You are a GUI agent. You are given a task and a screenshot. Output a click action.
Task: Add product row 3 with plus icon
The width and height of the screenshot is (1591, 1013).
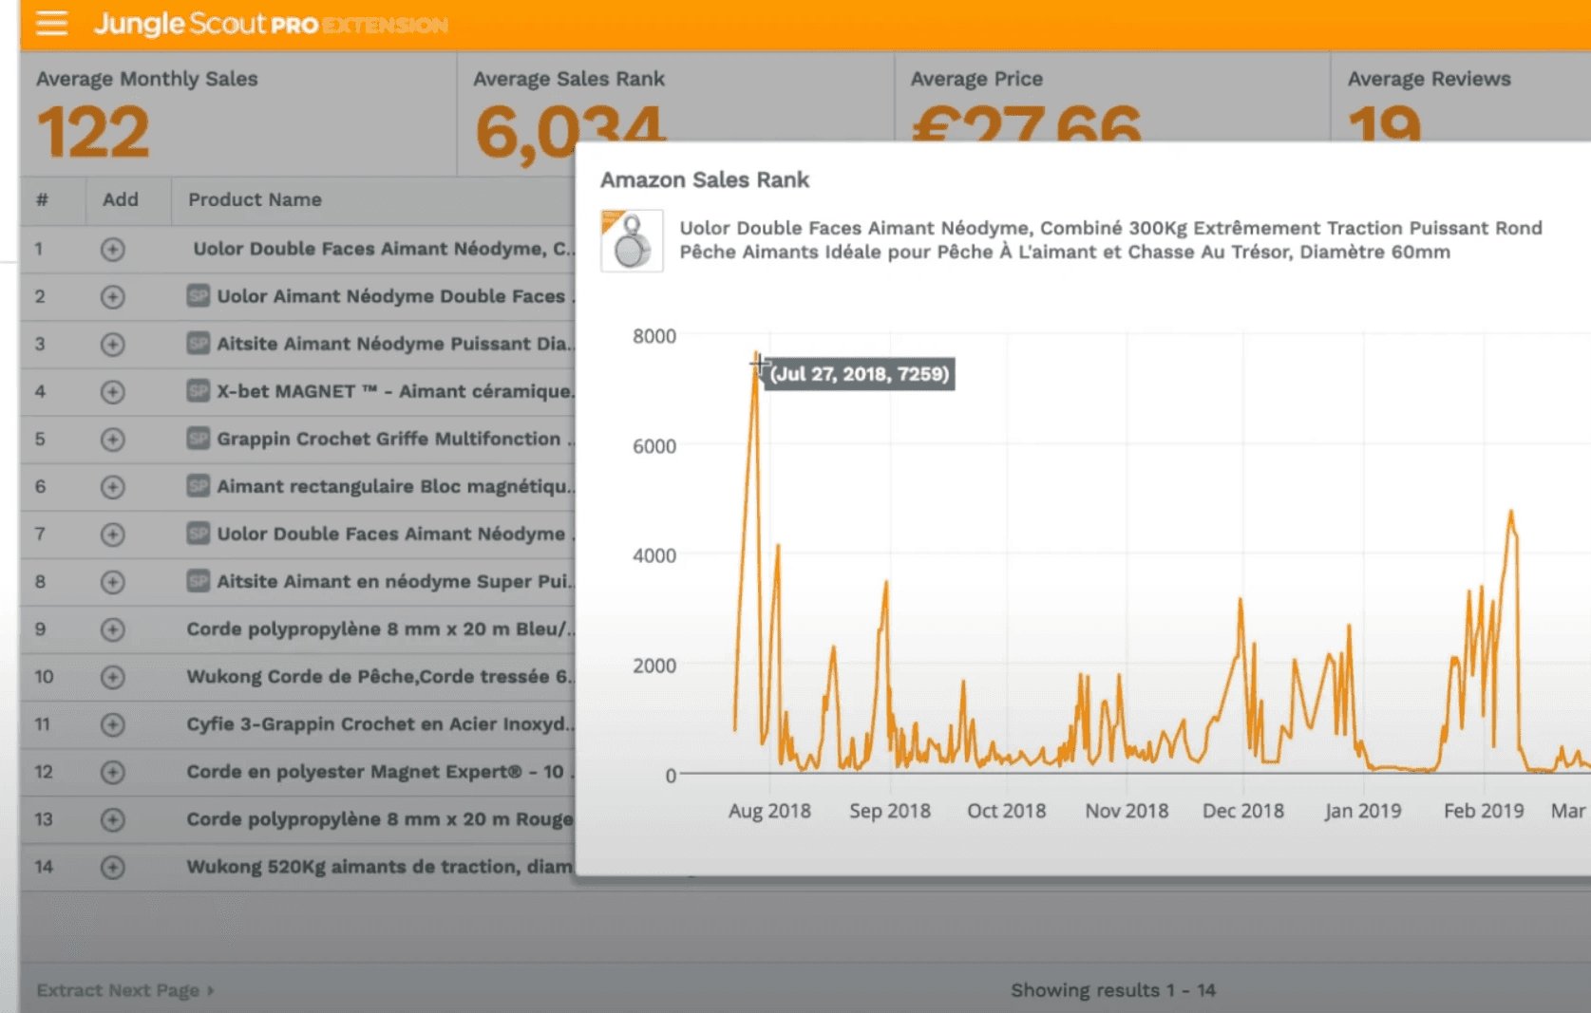pyautogui.click(x=112, y=344)
